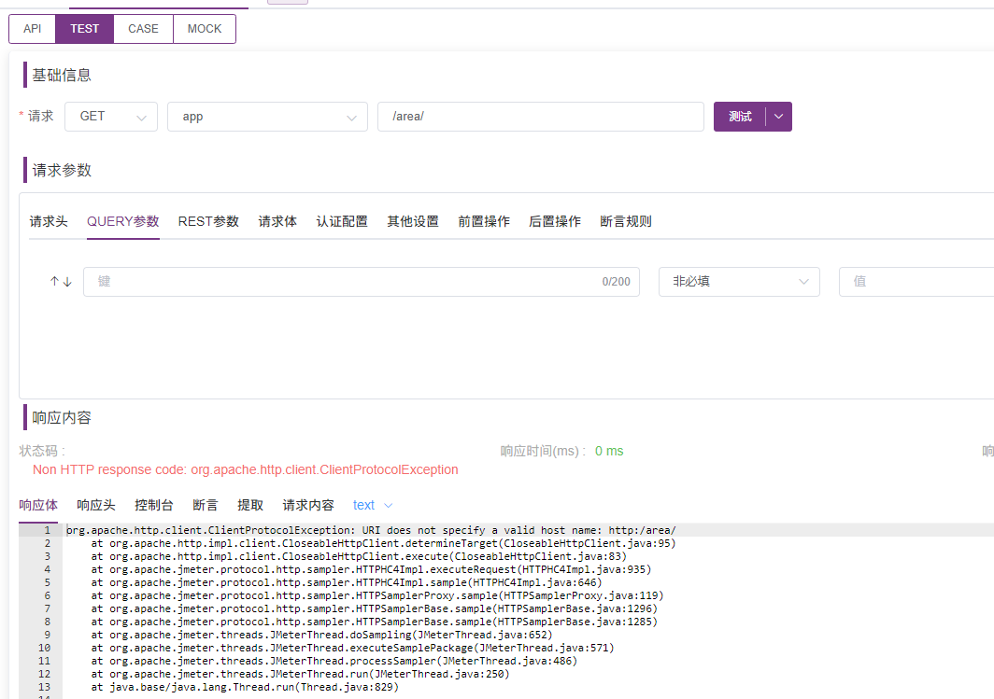Image resolution: width=994 pixels, height=699 pixels.
Task: Select the QUERY参数 tab
Action: (123, 221)
